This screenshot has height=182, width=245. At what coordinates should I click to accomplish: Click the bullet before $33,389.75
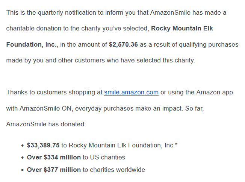[x=22, y=145]
